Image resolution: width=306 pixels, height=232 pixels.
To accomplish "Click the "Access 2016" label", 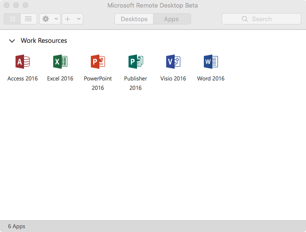I will (23, 79).
